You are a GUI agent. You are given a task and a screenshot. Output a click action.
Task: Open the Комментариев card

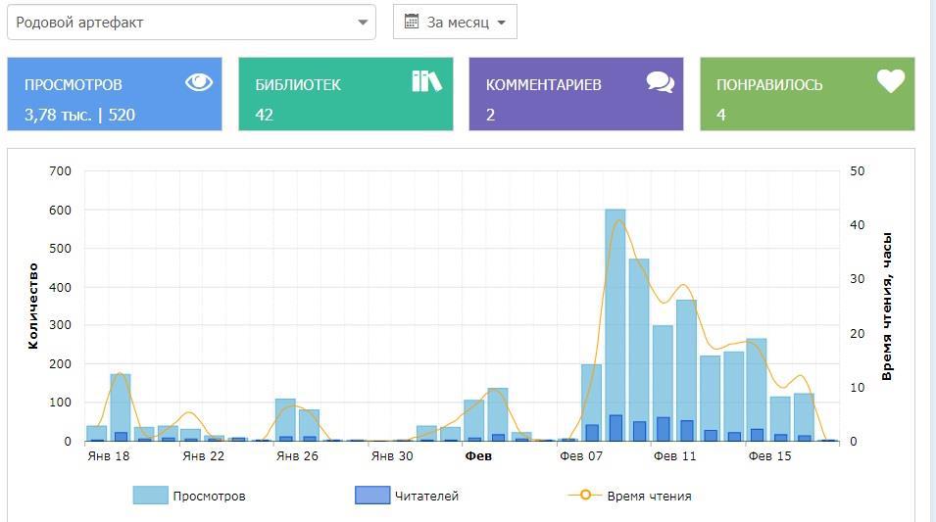[575, 94]
